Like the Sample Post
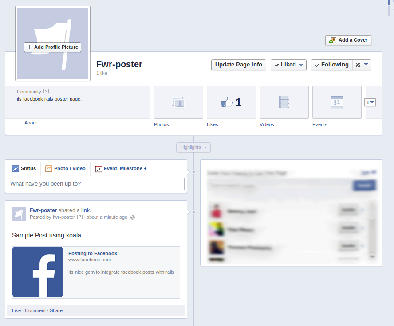 click(16, 310)
